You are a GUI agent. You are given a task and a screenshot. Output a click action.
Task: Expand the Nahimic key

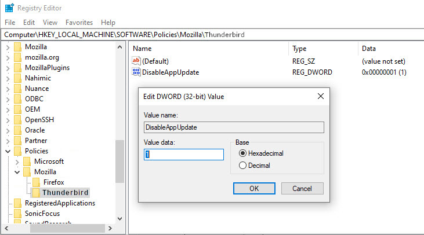pyautogui.click(x=8, y=79)
